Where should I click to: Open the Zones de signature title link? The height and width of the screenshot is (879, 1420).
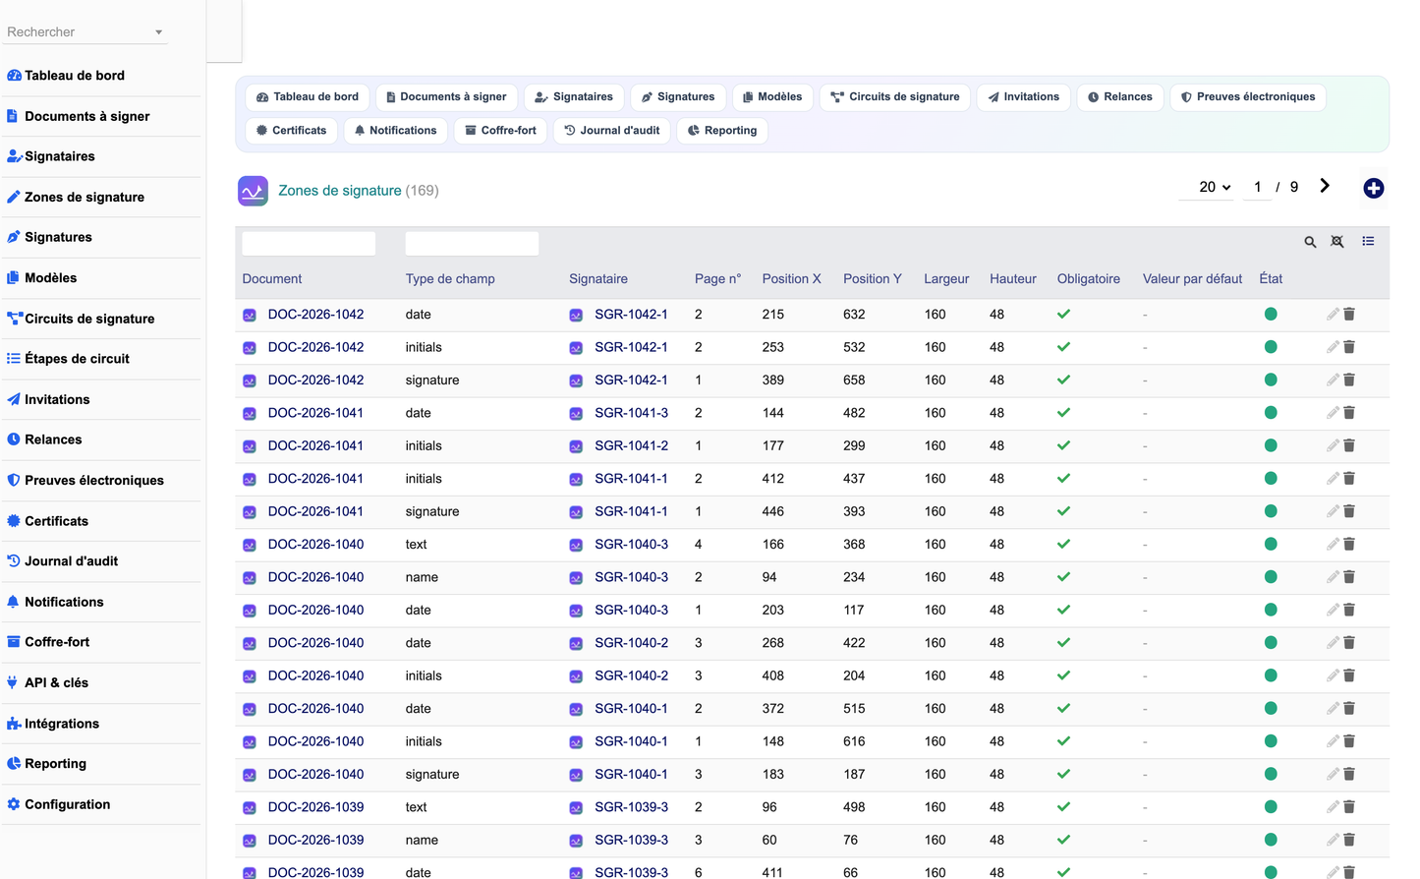pyautogui.click(x=339, y=191)
